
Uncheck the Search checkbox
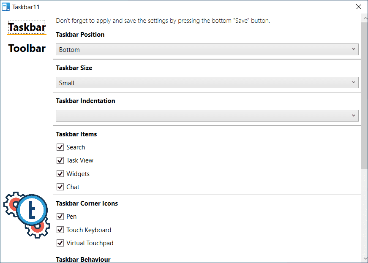pos(60,147)
